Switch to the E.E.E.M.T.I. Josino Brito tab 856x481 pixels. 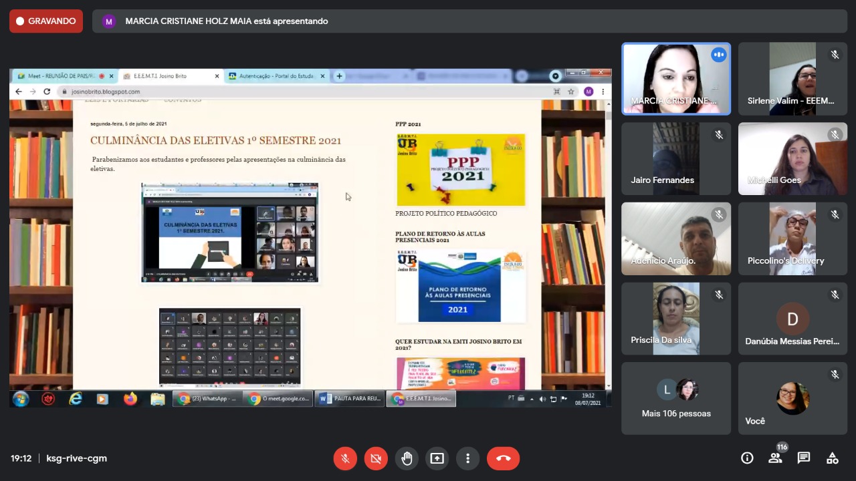[x=171, y=76]
